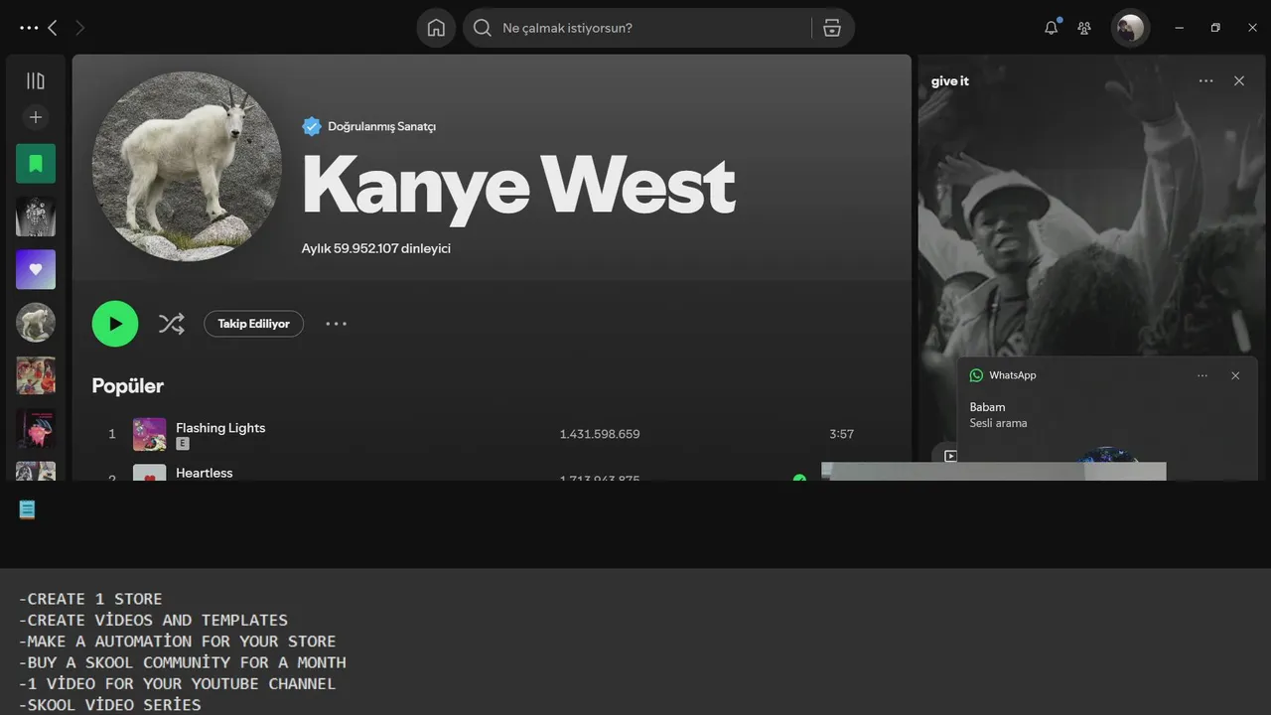Screen dimensions: 1271x715
Task: Open more options in now playing panel
Action: tap(1205, 81)
